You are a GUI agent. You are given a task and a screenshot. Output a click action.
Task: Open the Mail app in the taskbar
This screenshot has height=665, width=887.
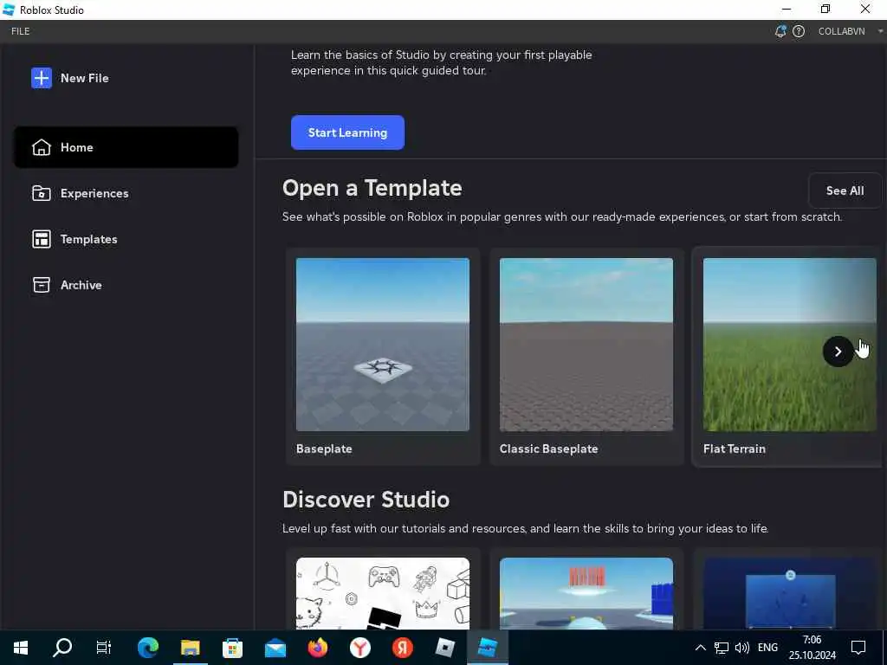(275, 648)
